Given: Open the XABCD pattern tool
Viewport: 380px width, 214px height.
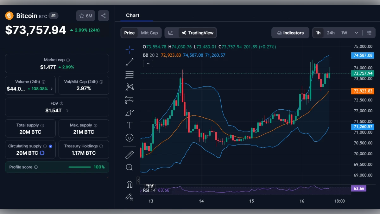Looking at the screenshot, I should point(130,87).
